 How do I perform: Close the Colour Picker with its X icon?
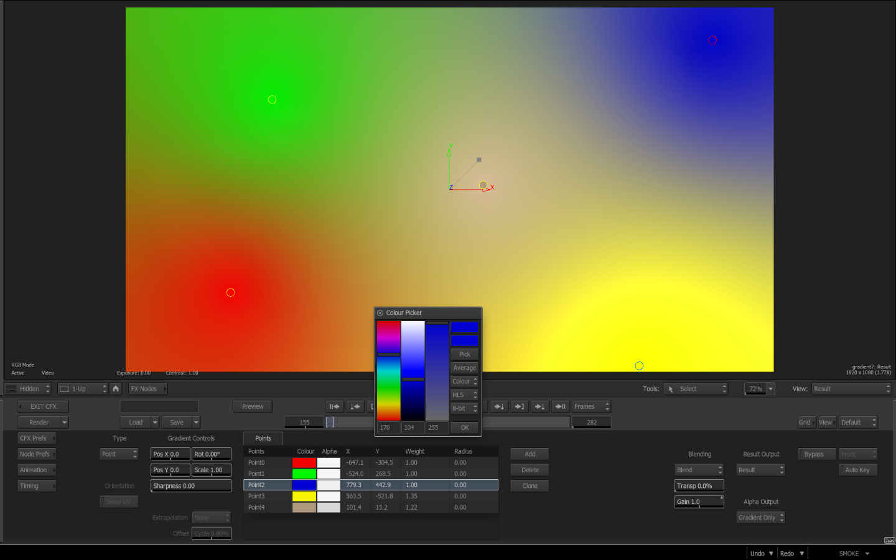pyautogui.click(x=380, y=313)
